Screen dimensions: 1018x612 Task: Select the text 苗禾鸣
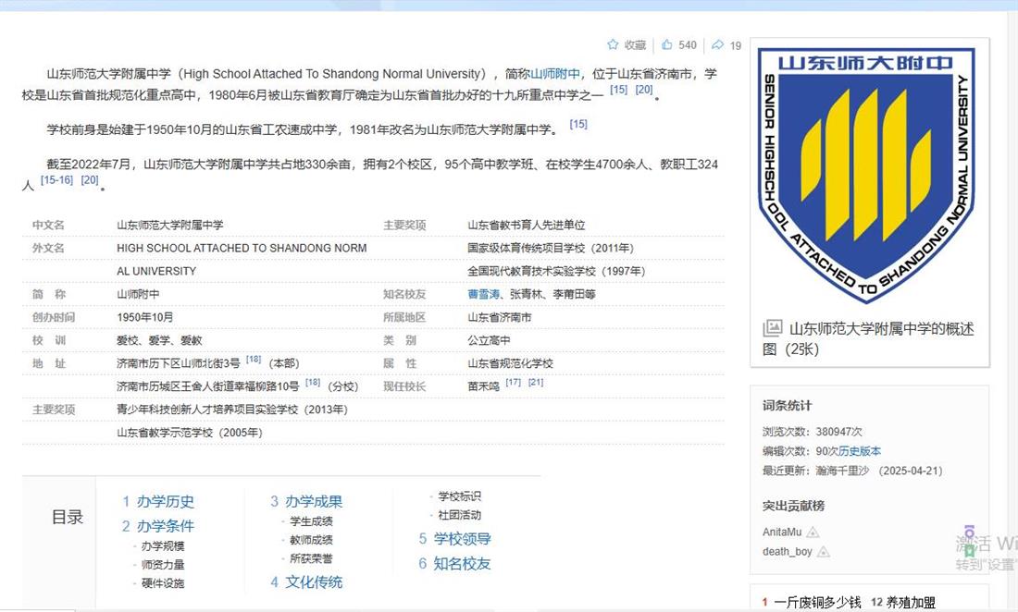click(x=484, y=386)
